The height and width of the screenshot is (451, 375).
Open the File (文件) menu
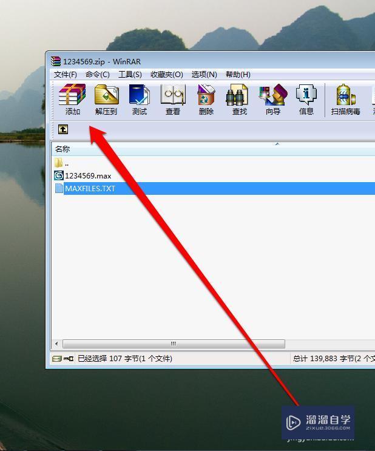66,75
